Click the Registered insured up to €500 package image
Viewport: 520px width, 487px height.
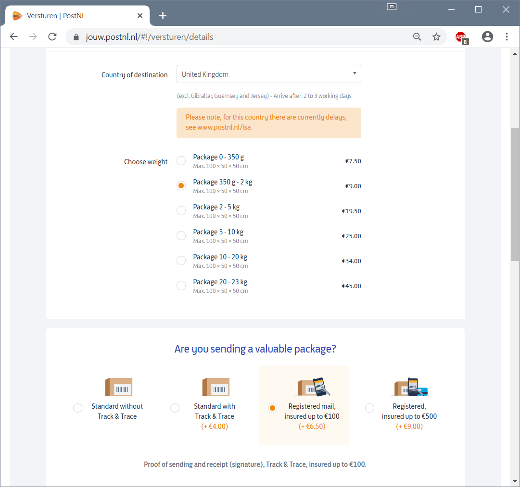pyautogui.click(x=410, y=387)
